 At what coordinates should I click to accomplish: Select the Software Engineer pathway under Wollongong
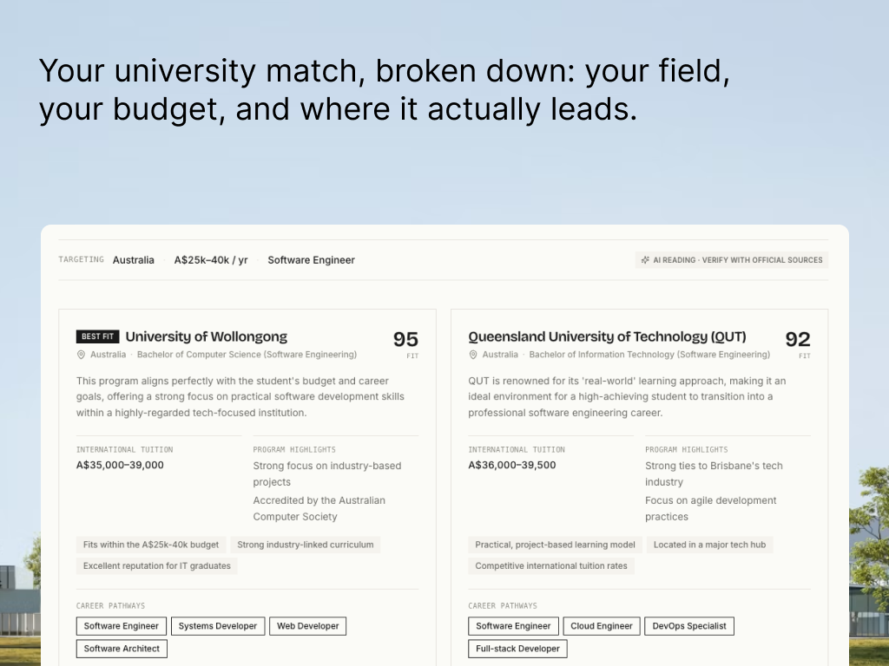[x=122, y=626]
